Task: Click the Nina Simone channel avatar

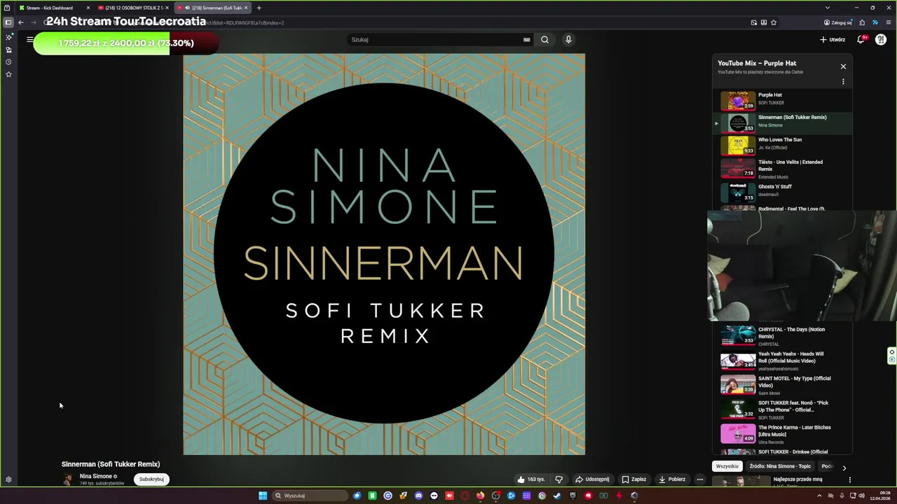Action: pos(67,479)
